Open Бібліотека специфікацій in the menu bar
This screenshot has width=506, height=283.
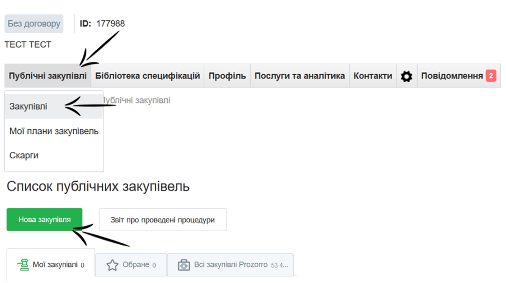click(x=148, y=76)
